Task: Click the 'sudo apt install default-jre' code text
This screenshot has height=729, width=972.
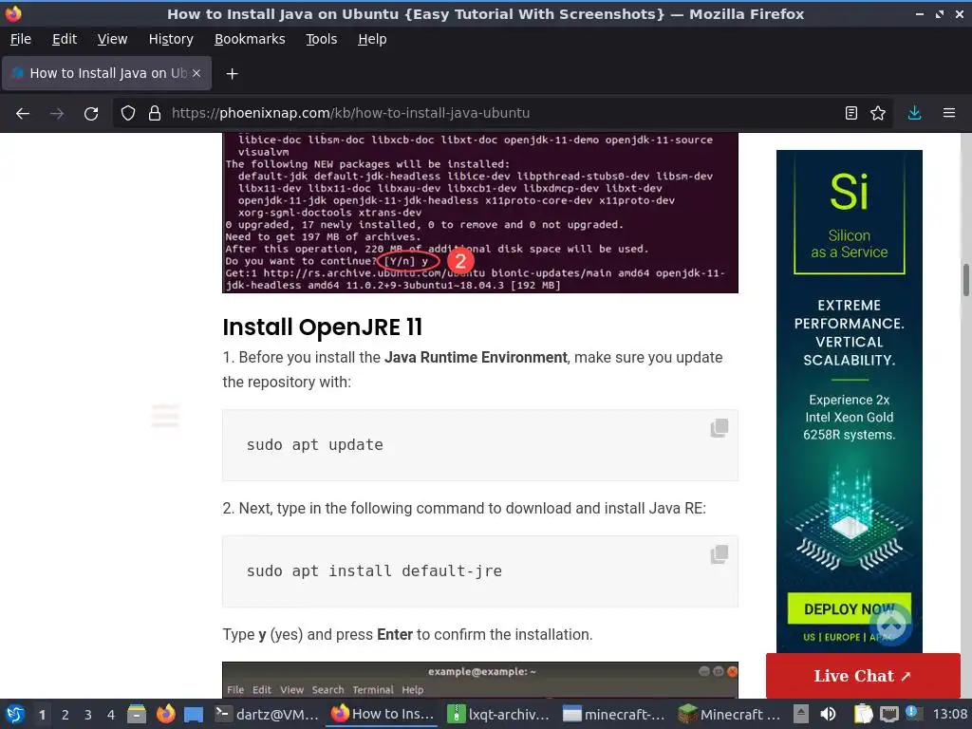Action: 374,570
